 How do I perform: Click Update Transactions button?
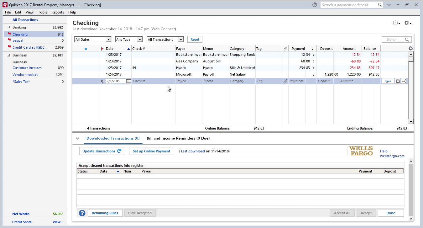click(102, 151)
